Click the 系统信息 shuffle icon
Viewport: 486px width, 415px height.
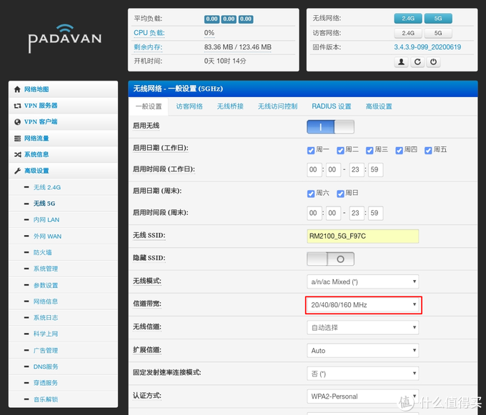tap(17, 154)
